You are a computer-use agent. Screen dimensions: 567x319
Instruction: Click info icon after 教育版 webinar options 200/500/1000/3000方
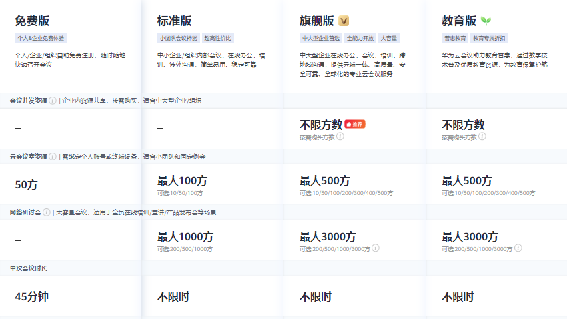pyautogui.click(x=518, y=248)
